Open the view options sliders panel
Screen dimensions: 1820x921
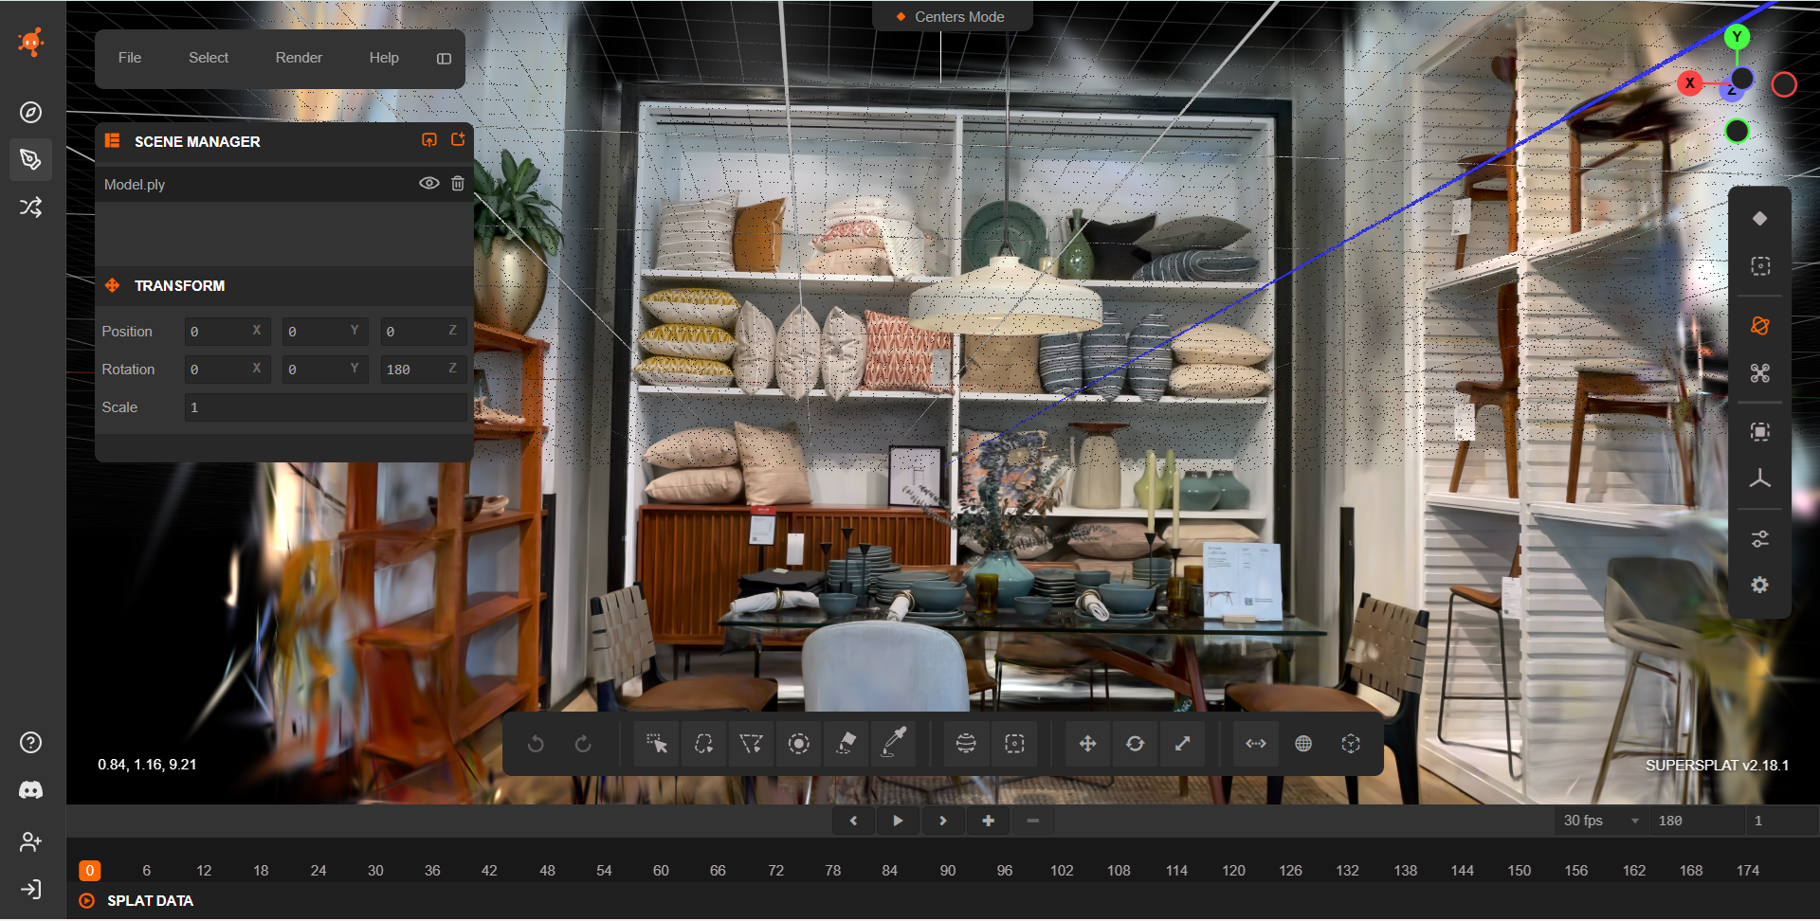[x=1760, y=539]
